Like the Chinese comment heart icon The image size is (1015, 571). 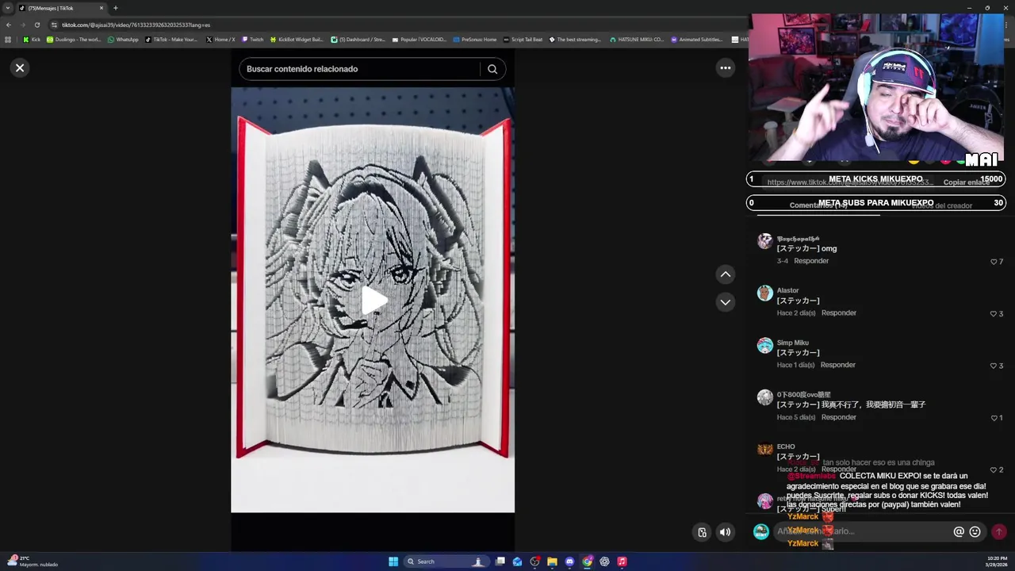pyautogui.click(x=994, y=418)
